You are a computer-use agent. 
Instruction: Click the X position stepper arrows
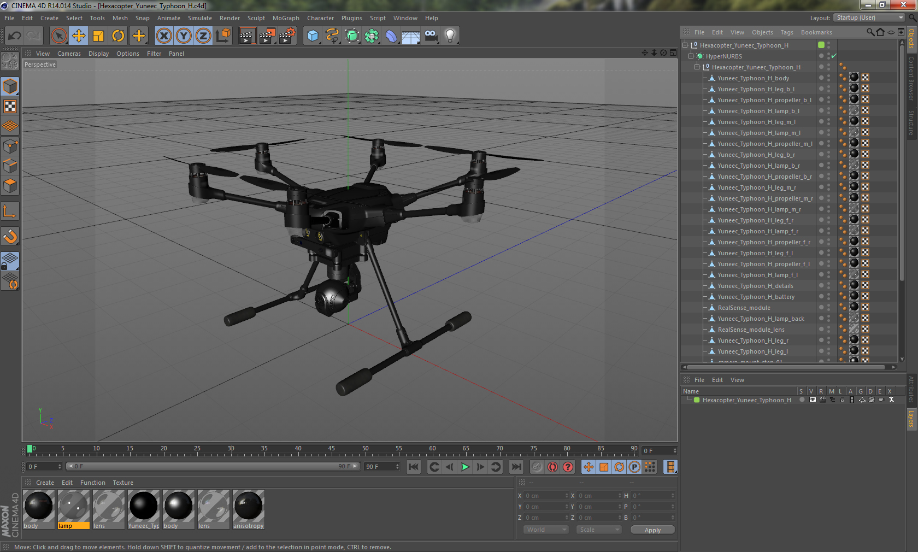567,496
